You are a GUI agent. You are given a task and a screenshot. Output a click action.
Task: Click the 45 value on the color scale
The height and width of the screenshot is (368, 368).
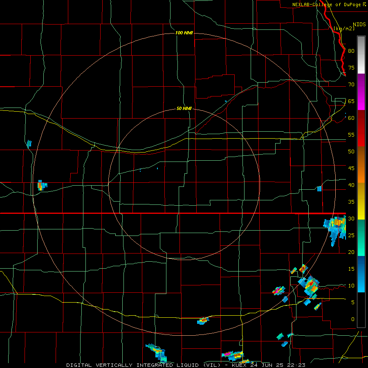click(x=351, y=168)
